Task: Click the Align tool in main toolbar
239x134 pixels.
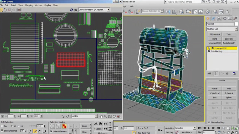Action: tap(174, 12)
